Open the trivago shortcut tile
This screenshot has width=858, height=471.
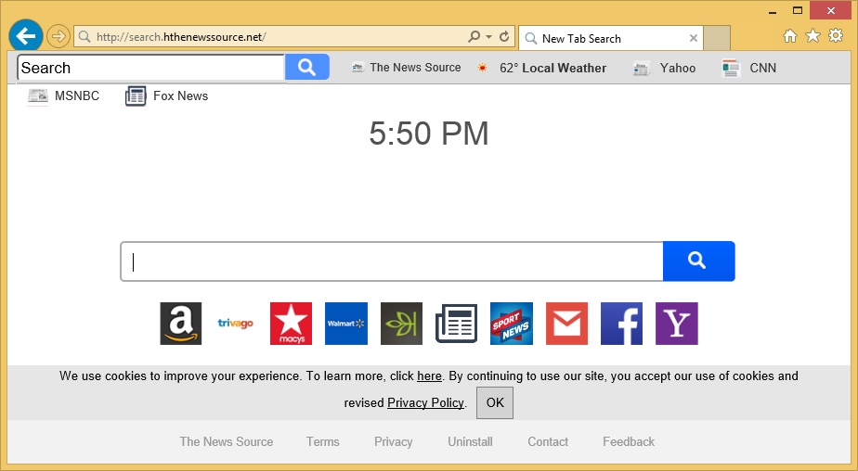(236, 324)
